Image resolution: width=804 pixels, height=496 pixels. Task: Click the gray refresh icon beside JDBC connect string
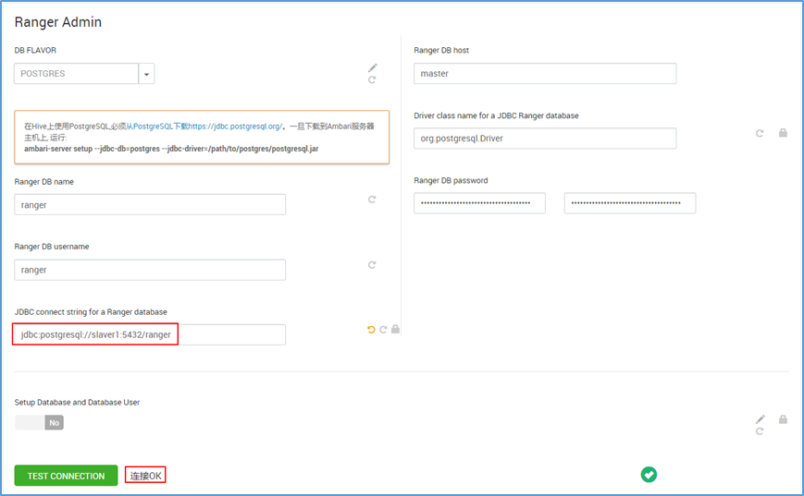point(383,330)
